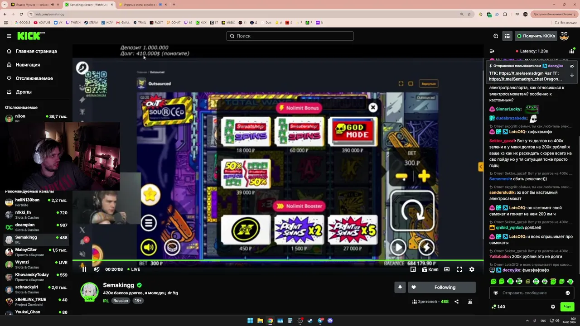Open recommended channel KhovanskyToday

pos(36,277)
